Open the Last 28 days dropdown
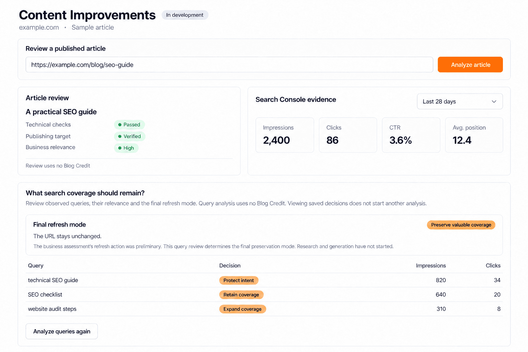The height and width of the screenshot is (352, 528). pyautogui.click(x=460, y=101)
